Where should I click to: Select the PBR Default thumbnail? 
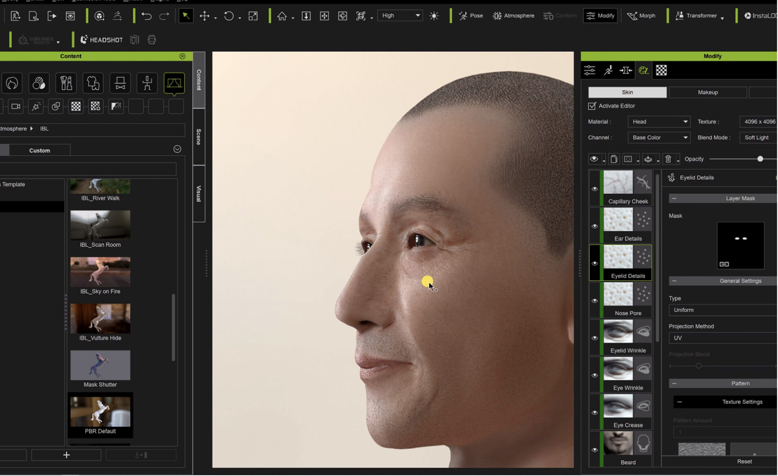(100, 412)
